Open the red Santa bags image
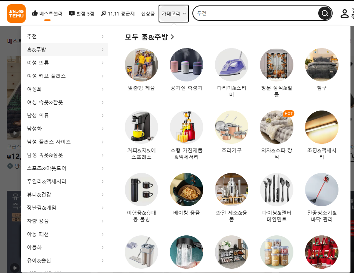Image resolution: width=354 pixels, height=273 pixels. (322, 252)
